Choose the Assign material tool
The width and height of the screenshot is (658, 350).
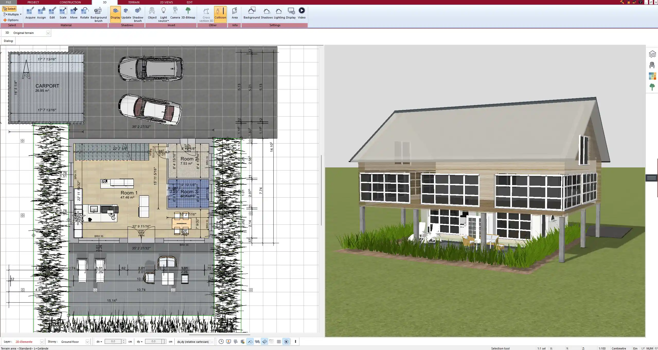coord(41,13)
